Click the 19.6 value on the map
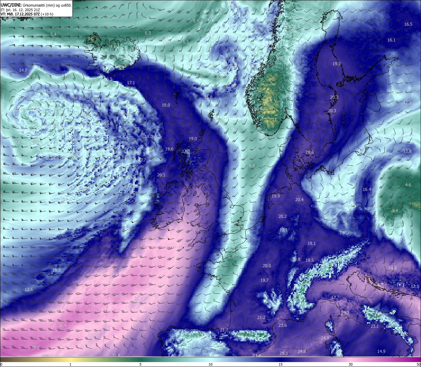Image resolution: width=421 pixels, height=367 pixels. [x=169, y=149]
